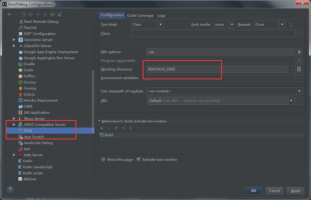Click the browse button next to Class field
Image resolution: width=311 pixels, height=200 pixels.
tap(299, 33)
